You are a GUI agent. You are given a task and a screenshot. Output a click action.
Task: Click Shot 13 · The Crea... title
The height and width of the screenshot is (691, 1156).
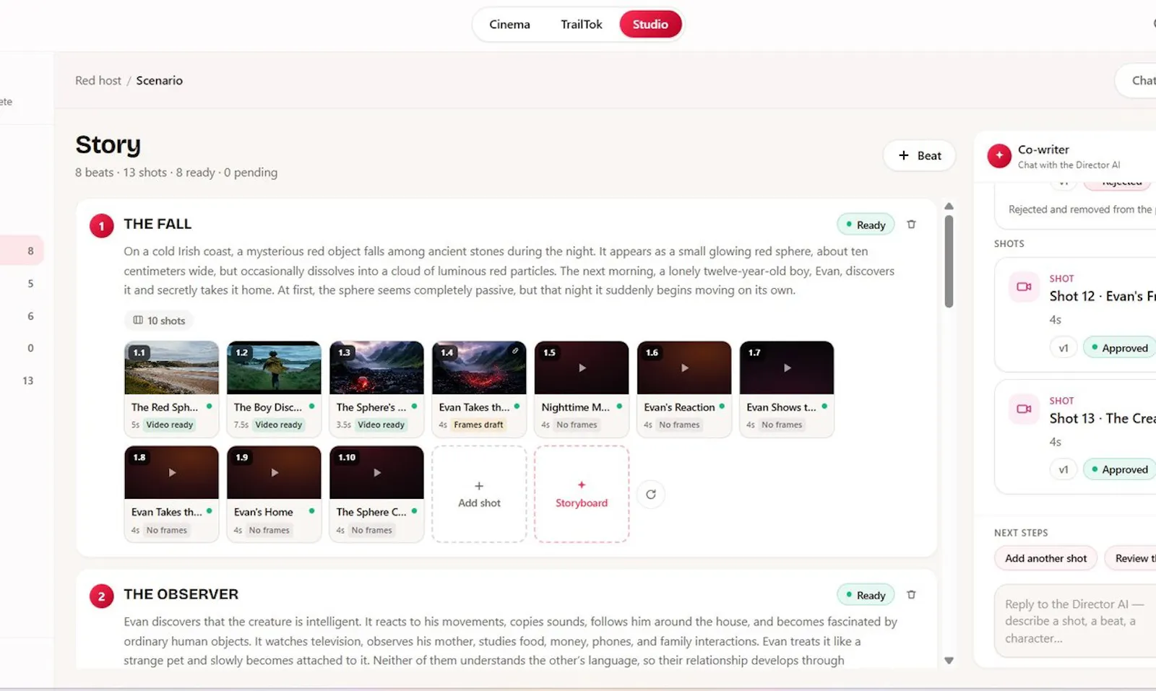click(x=1103, y=418)
